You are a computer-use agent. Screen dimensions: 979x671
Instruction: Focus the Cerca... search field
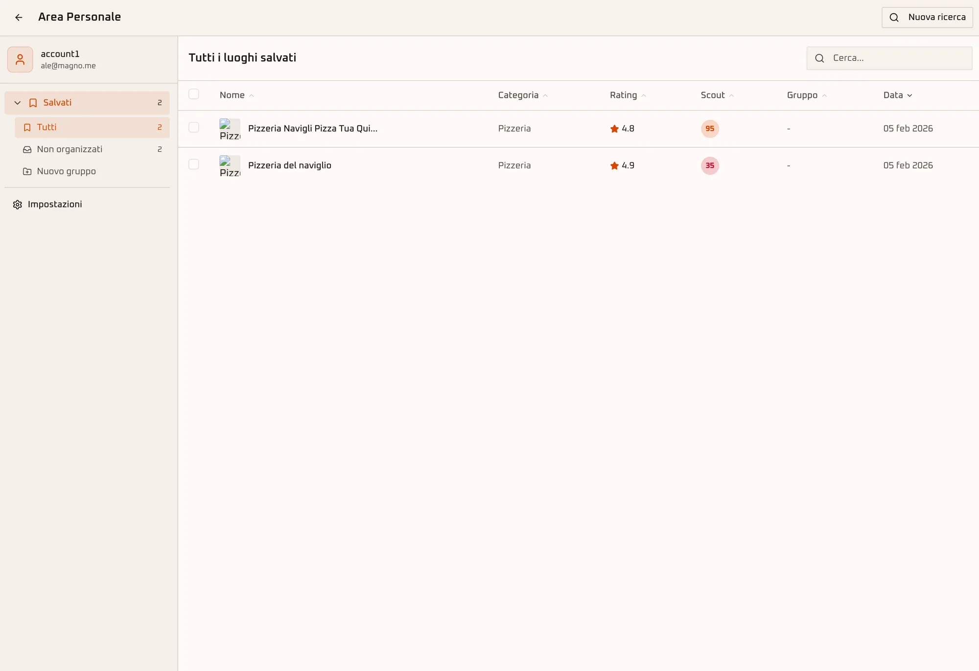(889, 58)
